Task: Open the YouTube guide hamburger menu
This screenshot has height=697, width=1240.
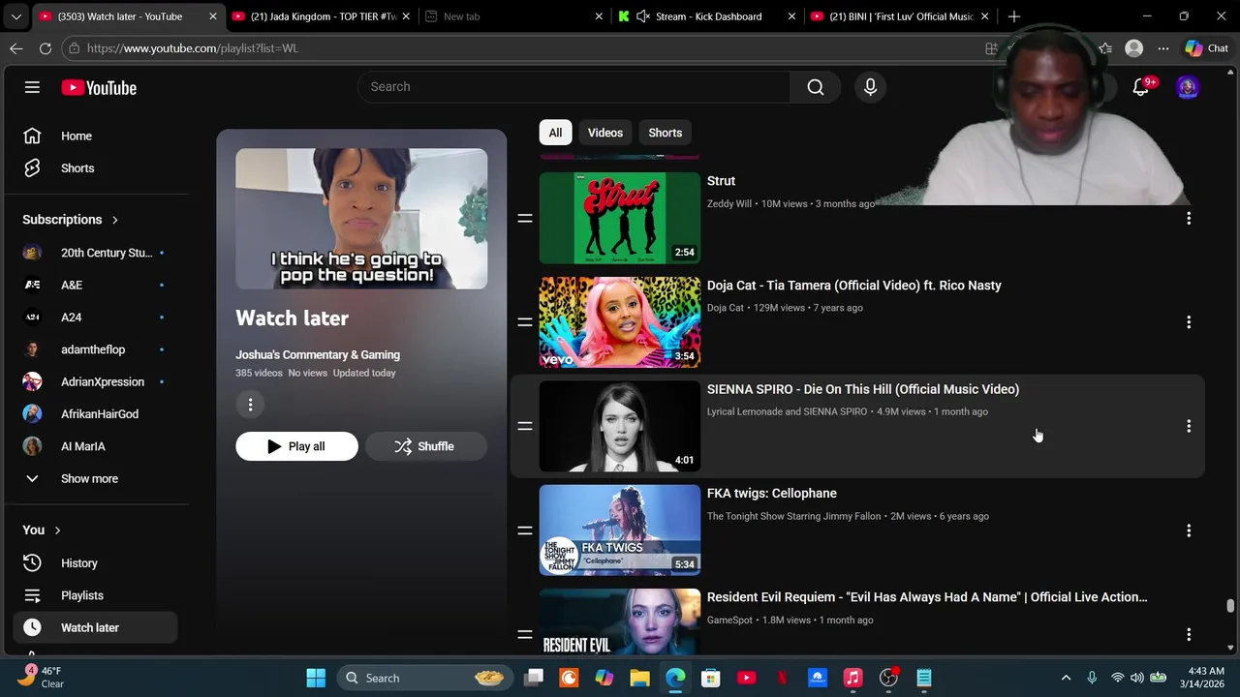Action: click(32, 87)
